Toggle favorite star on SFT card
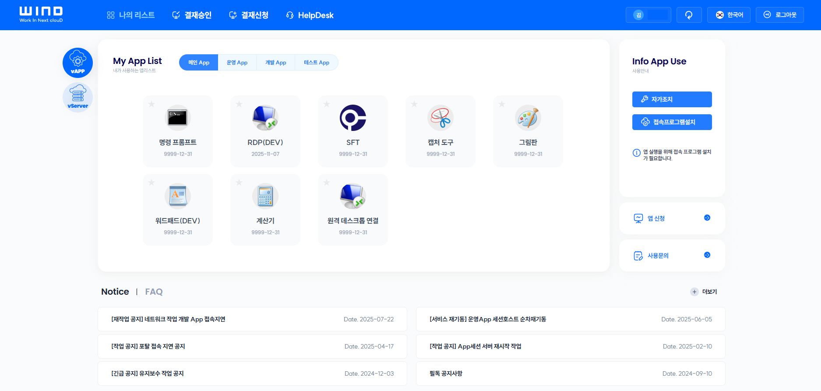Image resolution: width=821 pixels, height=391 pixels. (x=327, y=104)
